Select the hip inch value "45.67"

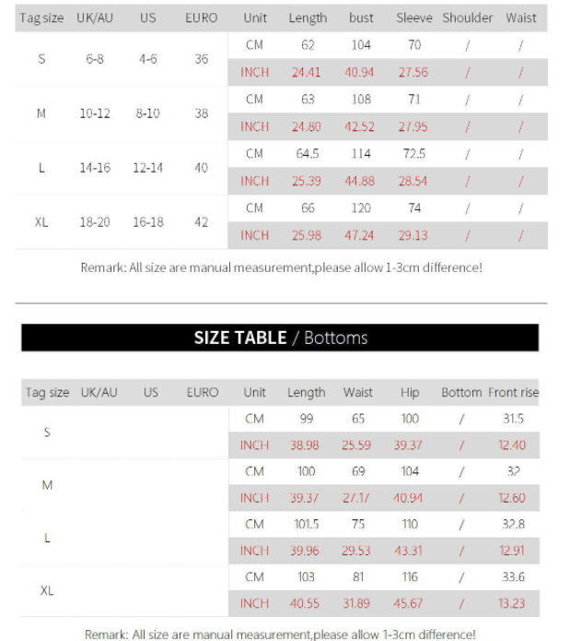408,603
